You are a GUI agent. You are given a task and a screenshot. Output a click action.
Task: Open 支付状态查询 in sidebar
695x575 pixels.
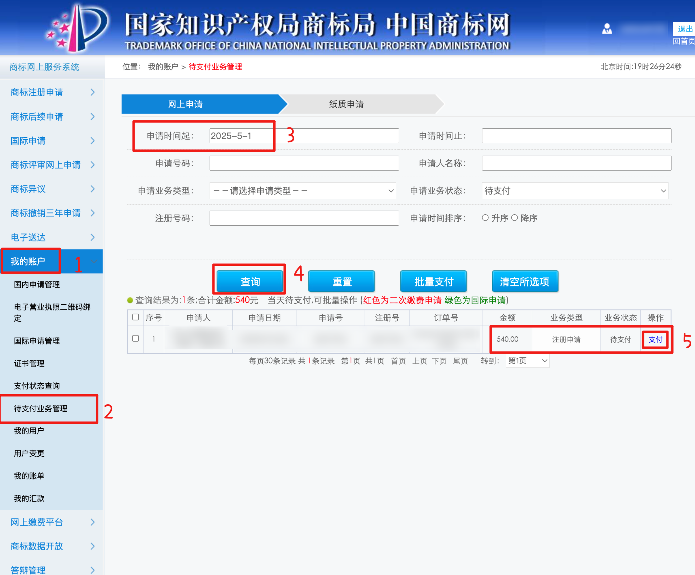pos(37,386)
